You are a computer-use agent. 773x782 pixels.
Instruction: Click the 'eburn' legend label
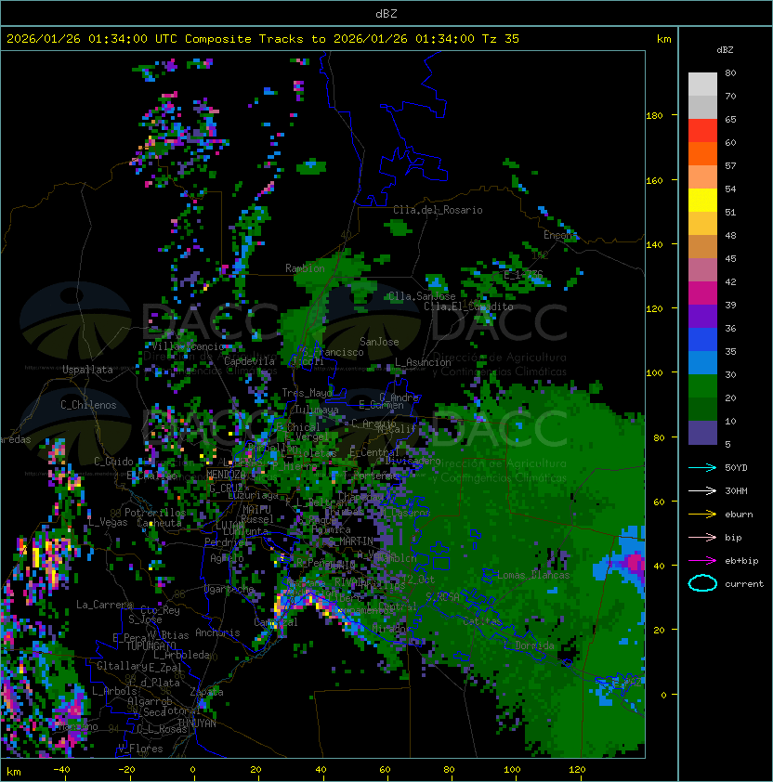[739, 515]
